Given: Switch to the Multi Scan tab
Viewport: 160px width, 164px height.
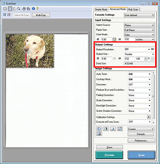Looking at the screenshot, I should (133, 9).
